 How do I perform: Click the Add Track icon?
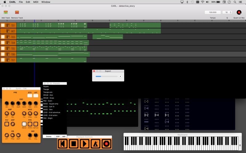pyautogui.click(x=6, y=12)
